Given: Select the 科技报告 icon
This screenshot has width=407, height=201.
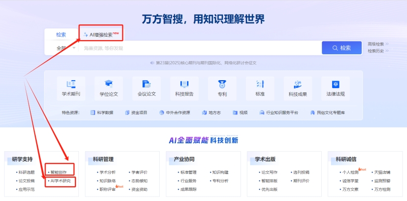Looking at the screenshot, I should [184, 84].
